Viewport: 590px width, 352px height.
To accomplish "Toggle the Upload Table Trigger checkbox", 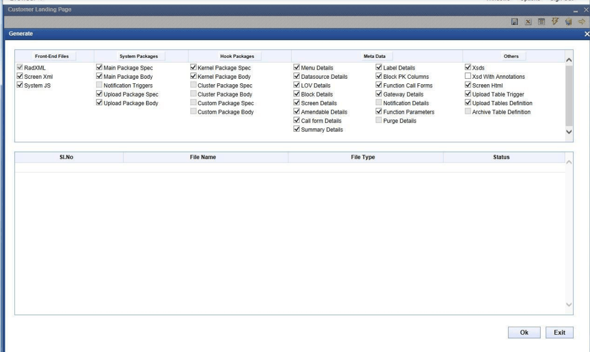I will [468, 93].
